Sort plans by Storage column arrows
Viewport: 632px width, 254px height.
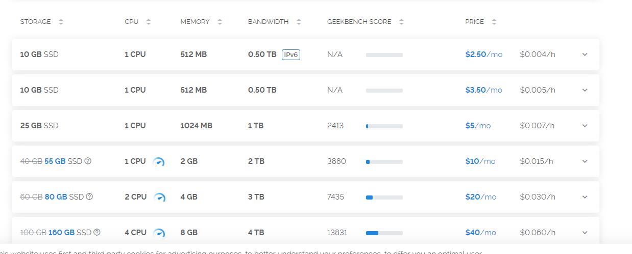coord(61,22)
